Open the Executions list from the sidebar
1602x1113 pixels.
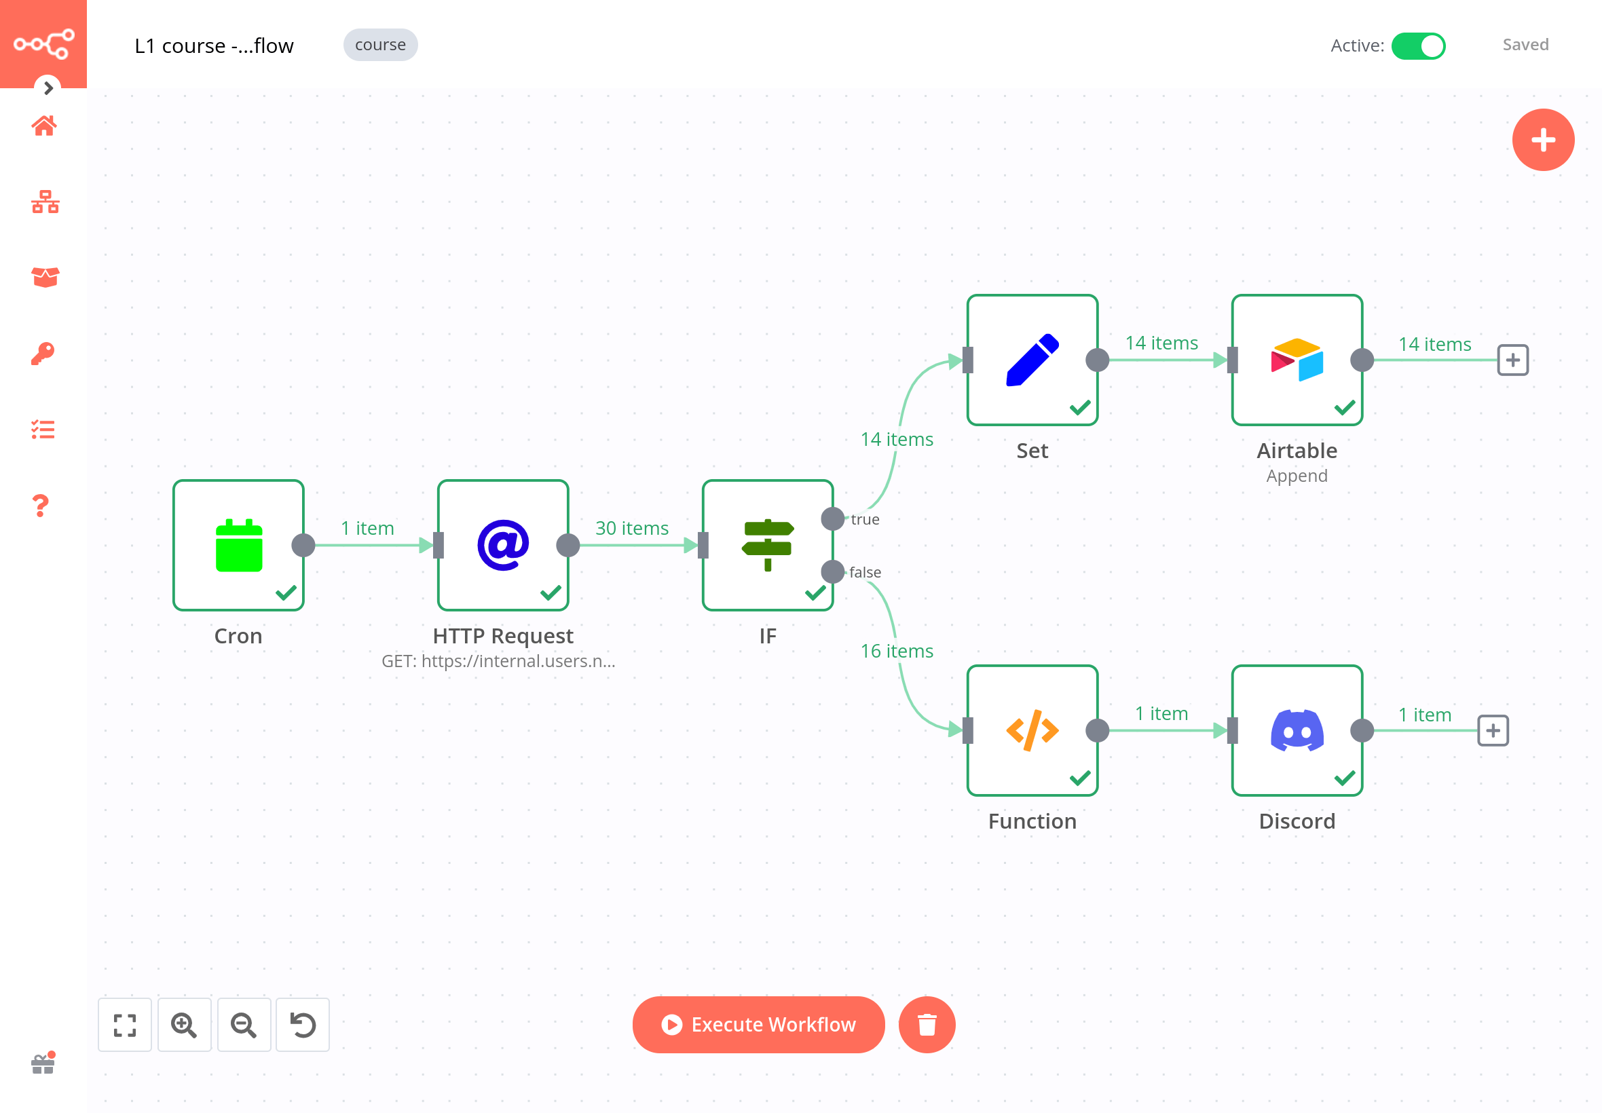pyautogui.click(x=43, y=430)
